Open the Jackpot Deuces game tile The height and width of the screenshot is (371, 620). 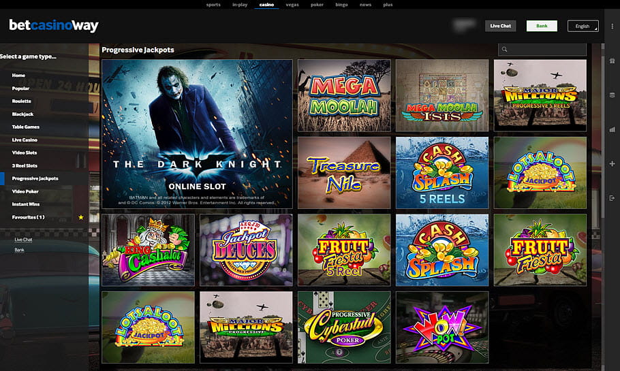[246, 250]
